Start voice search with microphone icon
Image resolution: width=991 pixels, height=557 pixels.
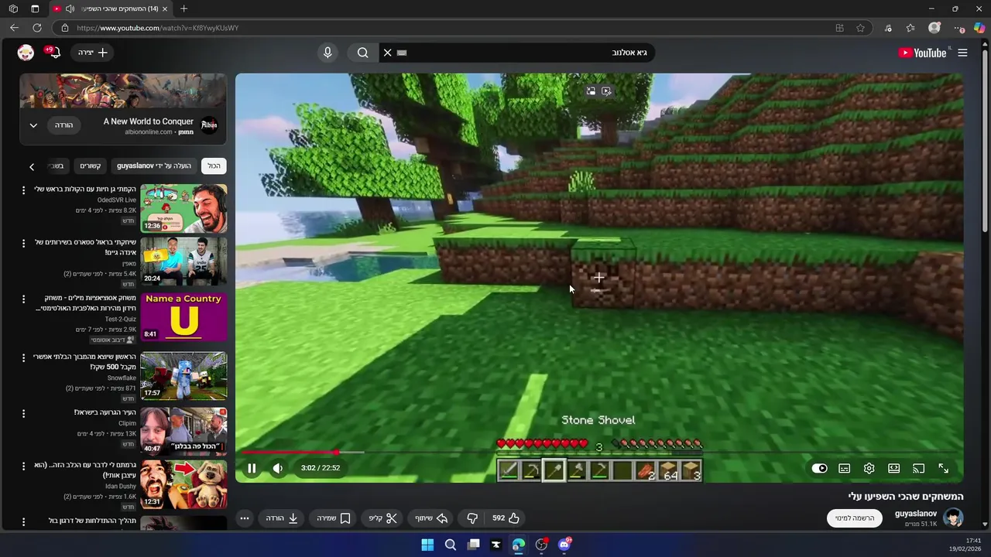click(327, 53)
